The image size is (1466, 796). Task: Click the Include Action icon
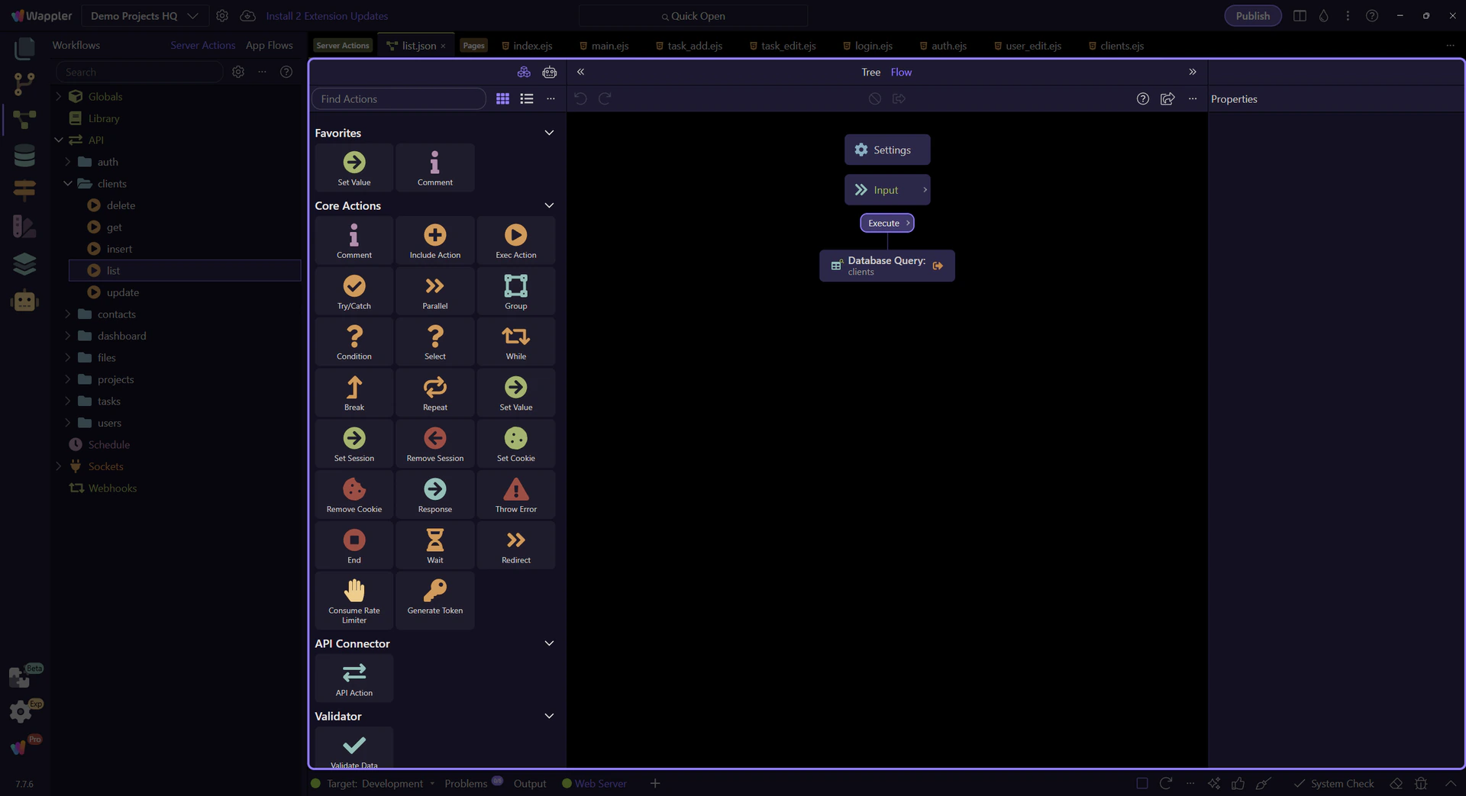point(434,240)
